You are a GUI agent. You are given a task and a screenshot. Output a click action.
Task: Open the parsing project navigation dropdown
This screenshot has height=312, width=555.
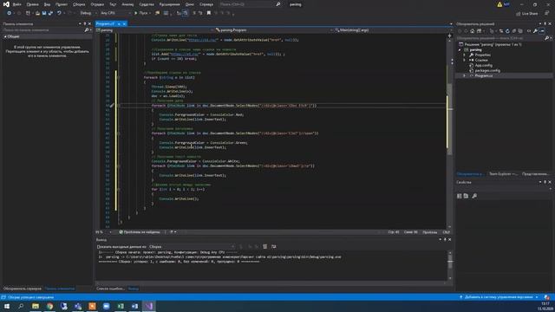pyautogui.click(x=154, y=30)
